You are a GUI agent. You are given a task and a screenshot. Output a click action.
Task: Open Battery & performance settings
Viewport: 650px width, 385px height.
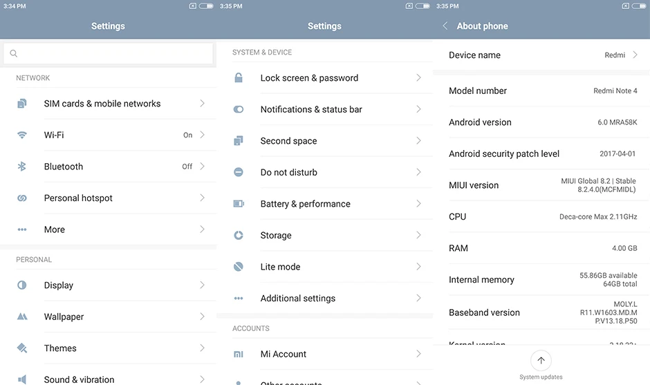324,203
